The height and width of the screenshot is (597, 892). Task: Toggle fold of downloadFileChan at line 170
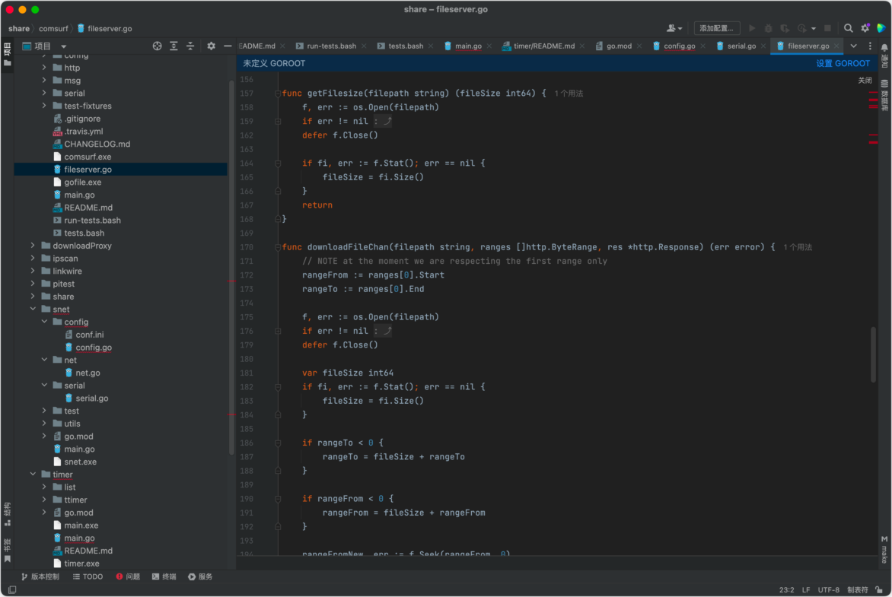pos(278,247)
